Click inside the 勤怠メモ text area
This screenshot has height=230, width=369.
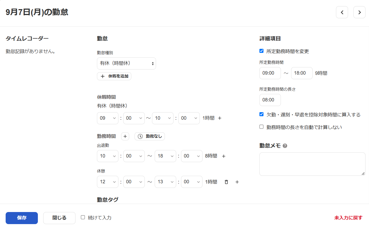pos(312,164)
